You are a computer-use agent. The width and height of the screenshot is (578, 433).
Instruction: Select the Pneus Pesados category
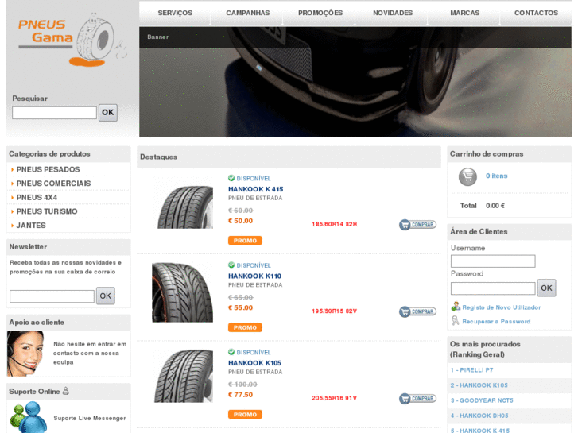(x=48, y=169)
